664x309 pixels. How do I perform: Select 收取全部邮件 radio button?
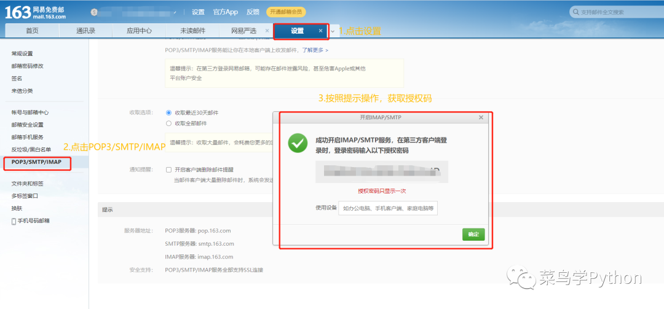pyautogui.click(x=169, y=123)
